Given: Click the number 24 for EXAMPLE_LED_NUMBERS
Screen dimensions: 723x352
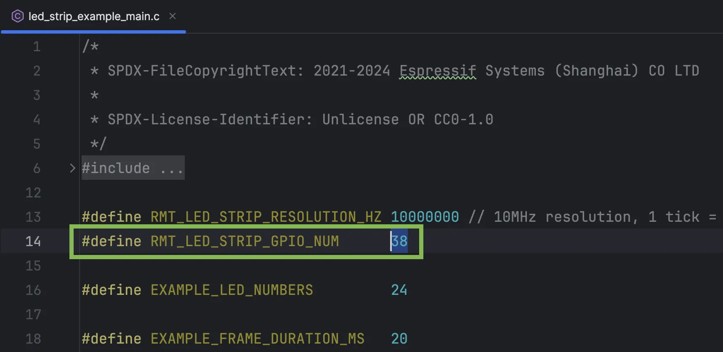Looking at the screenshot, I should tap(399, 290).
